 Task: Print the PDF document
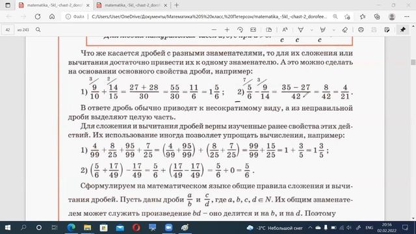[361, 30]
